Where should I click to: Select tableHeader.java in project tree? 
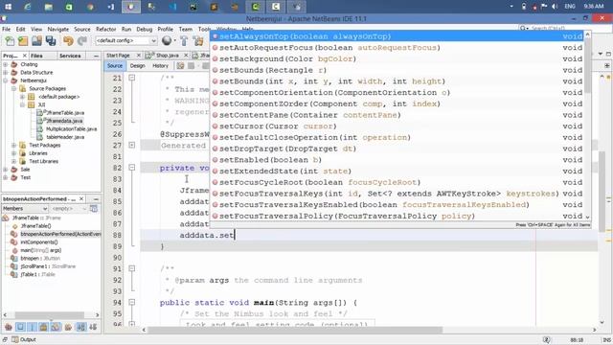65,137
